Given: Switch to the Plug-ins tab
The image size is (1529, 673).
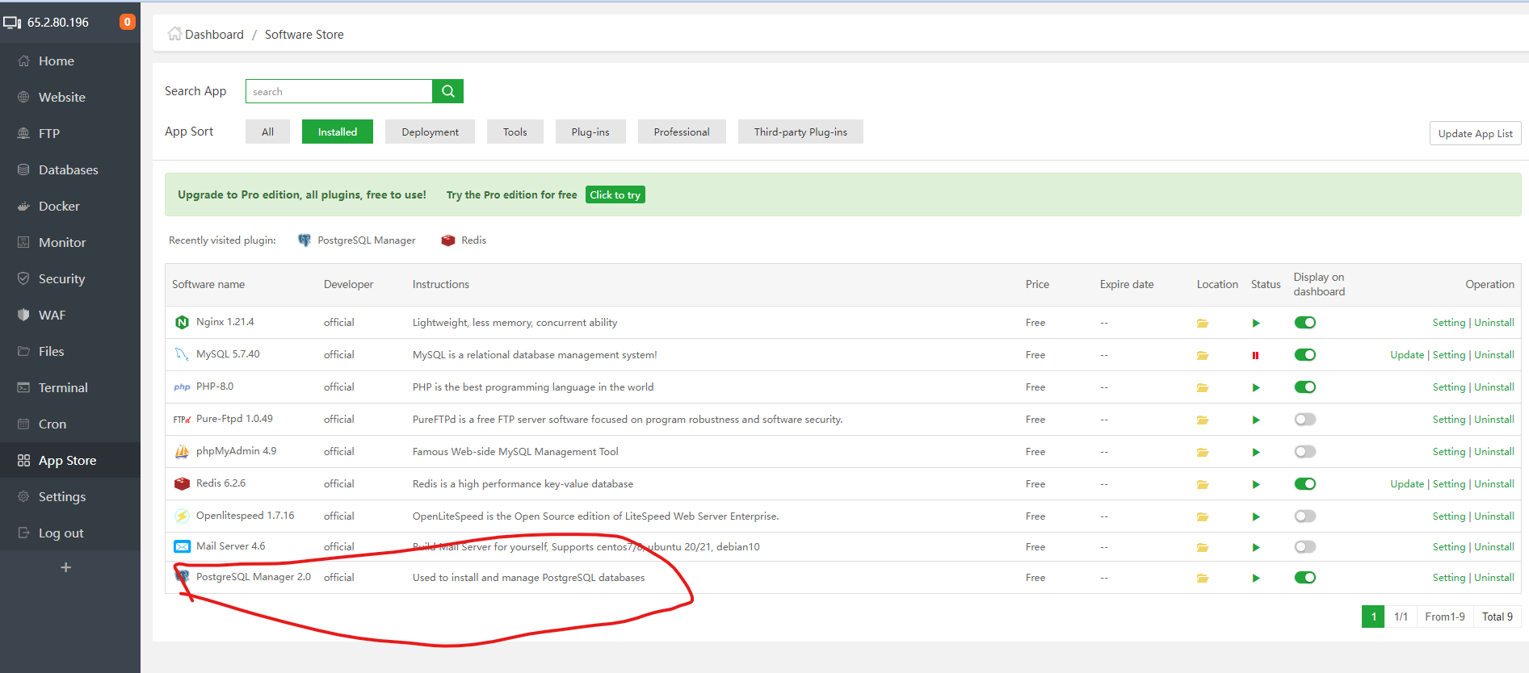Looking at the screenshot, I should 590,132.
